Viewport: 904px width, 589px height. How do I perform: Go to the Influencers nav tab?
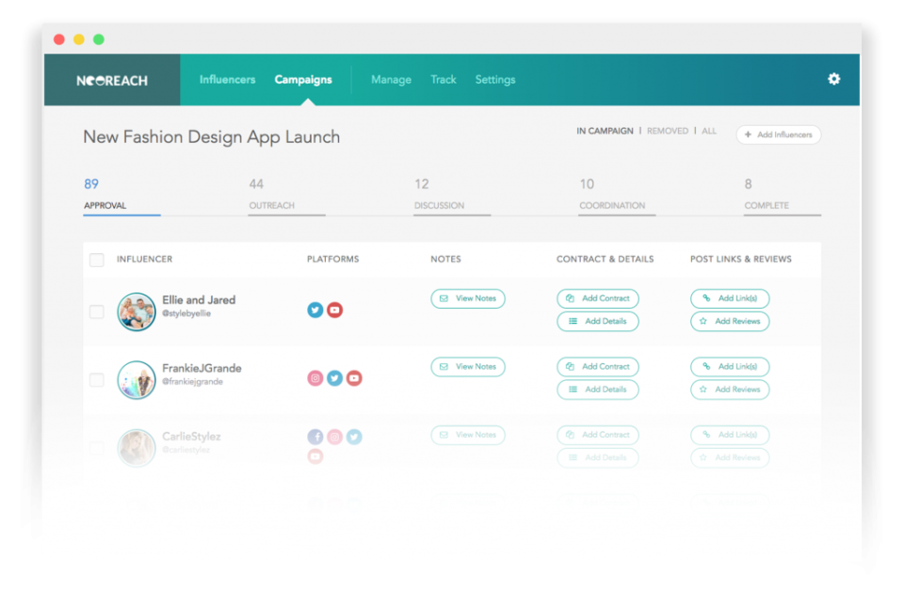tap(227, 80)
